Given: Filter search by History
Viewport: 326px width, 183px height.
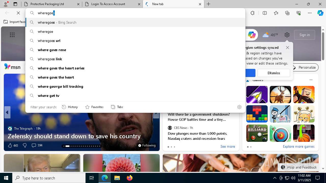Looking at the screenshot, I should click(70, 107).
